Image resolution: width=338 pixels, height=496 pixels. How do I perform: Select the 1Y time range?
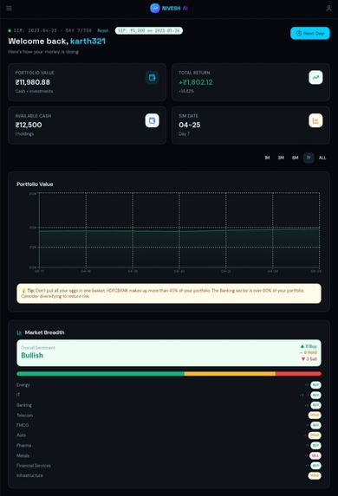(309, 158)
